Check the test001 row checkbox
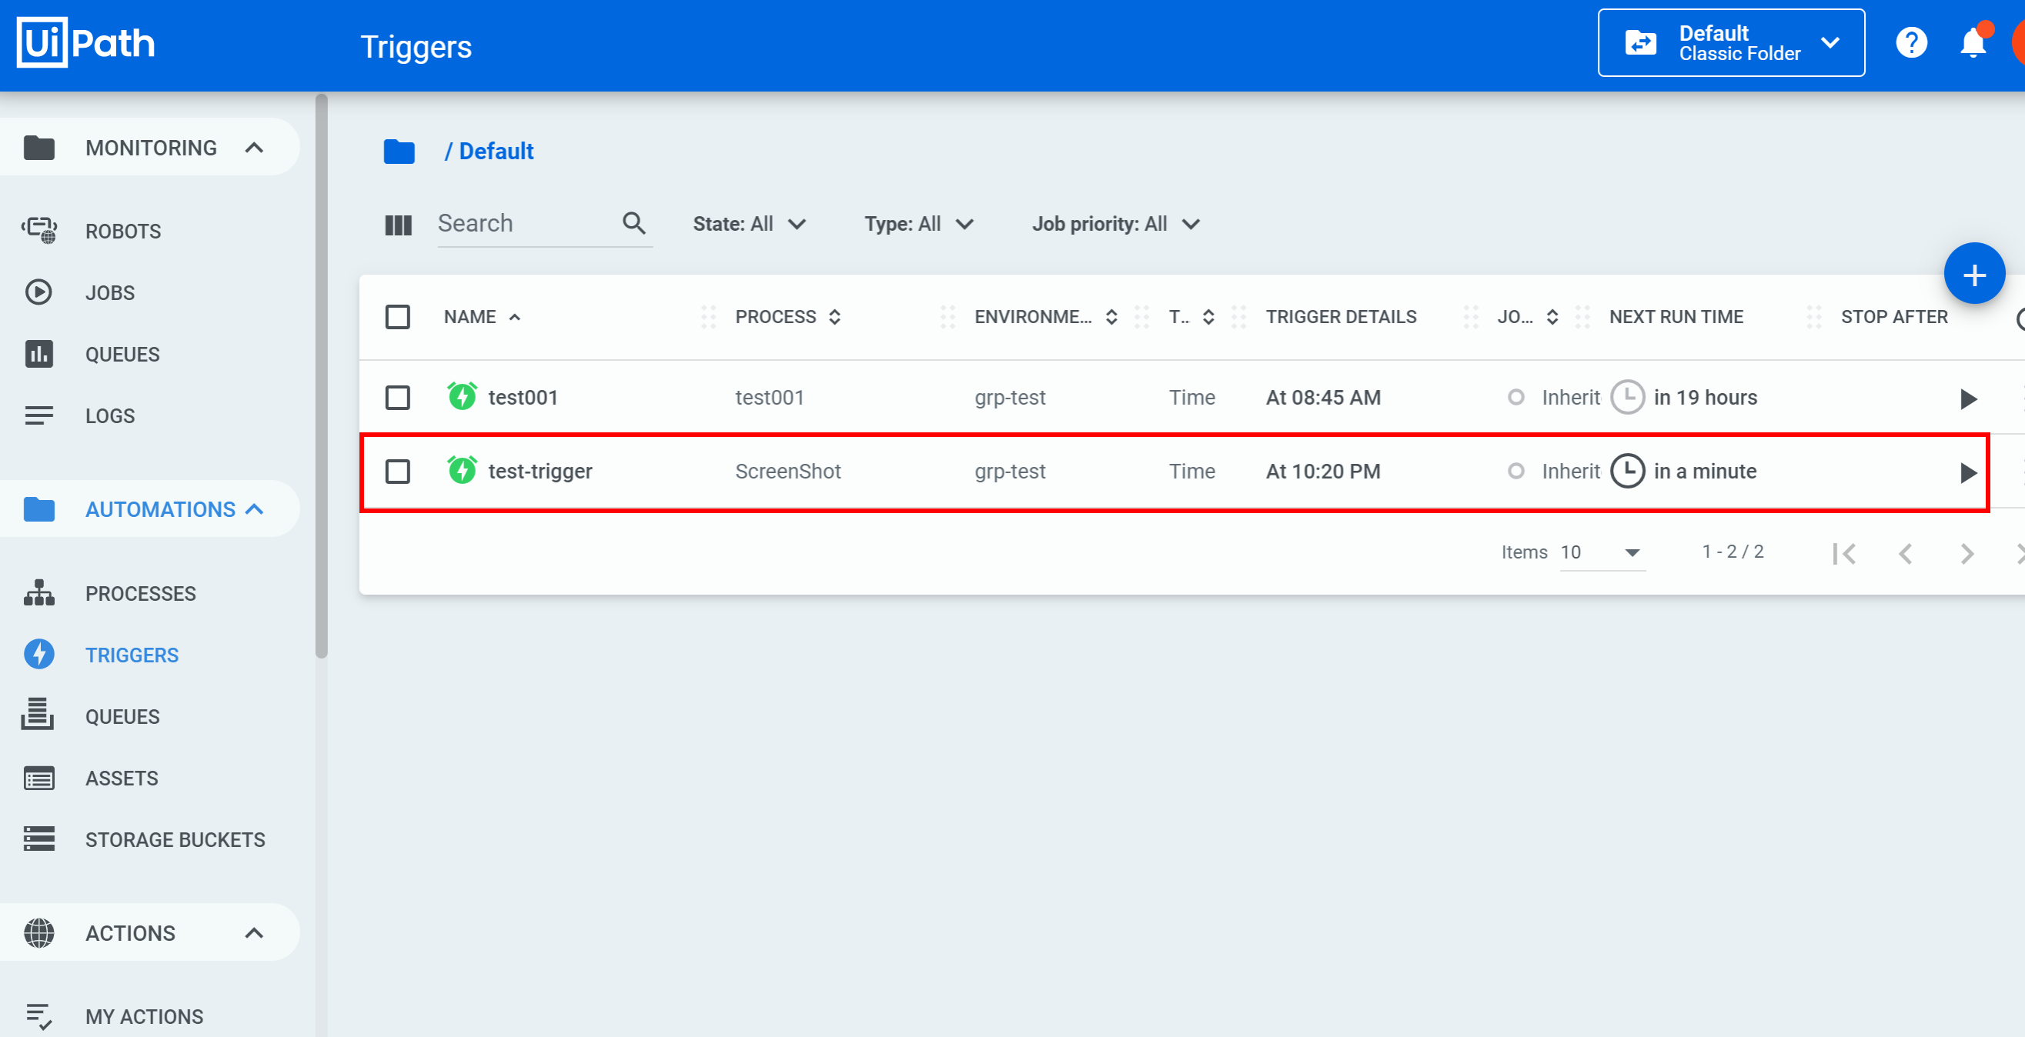 click(398, 398)
